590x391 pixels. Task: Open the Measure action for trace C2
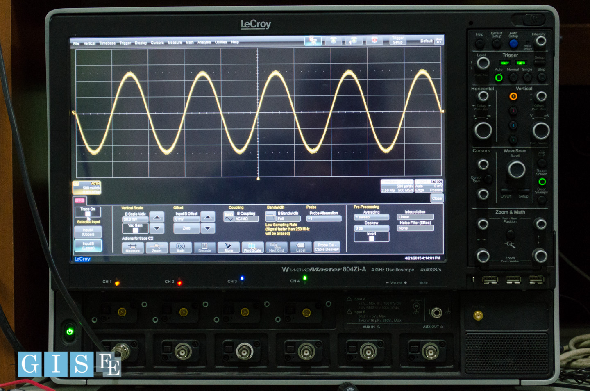pyautogui.click(x=132, y=248)
